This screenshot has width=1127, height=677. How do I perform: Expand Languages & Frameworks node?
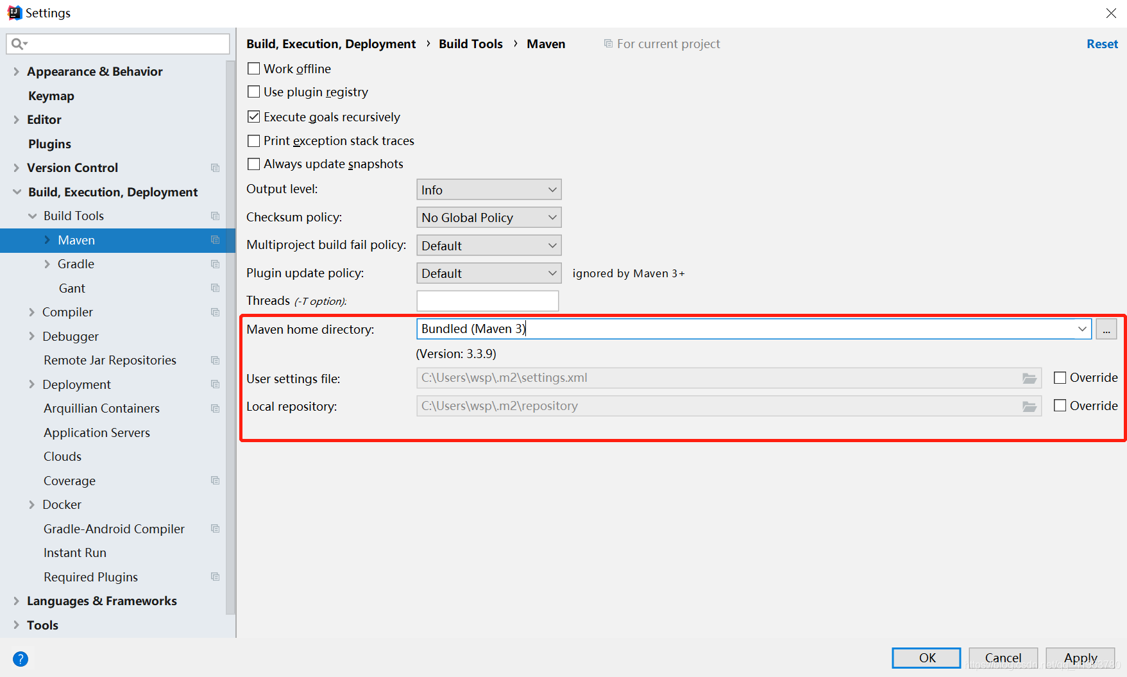click(x=17, y=601)
